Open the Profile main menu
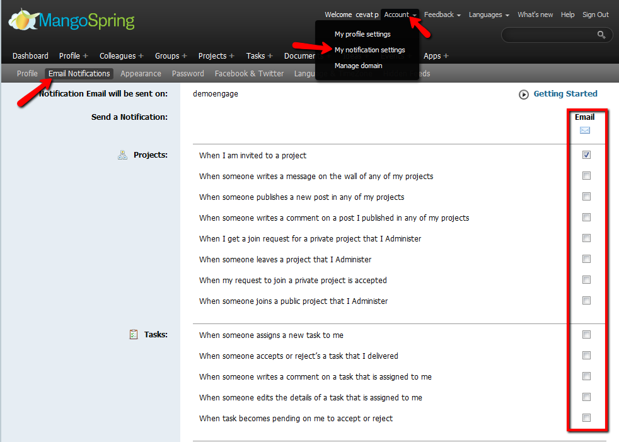 69,55
